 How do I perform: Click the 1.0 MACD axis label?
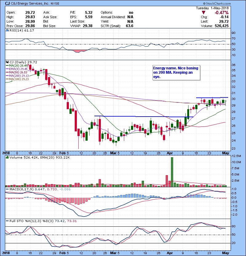(x=234, y=189)
